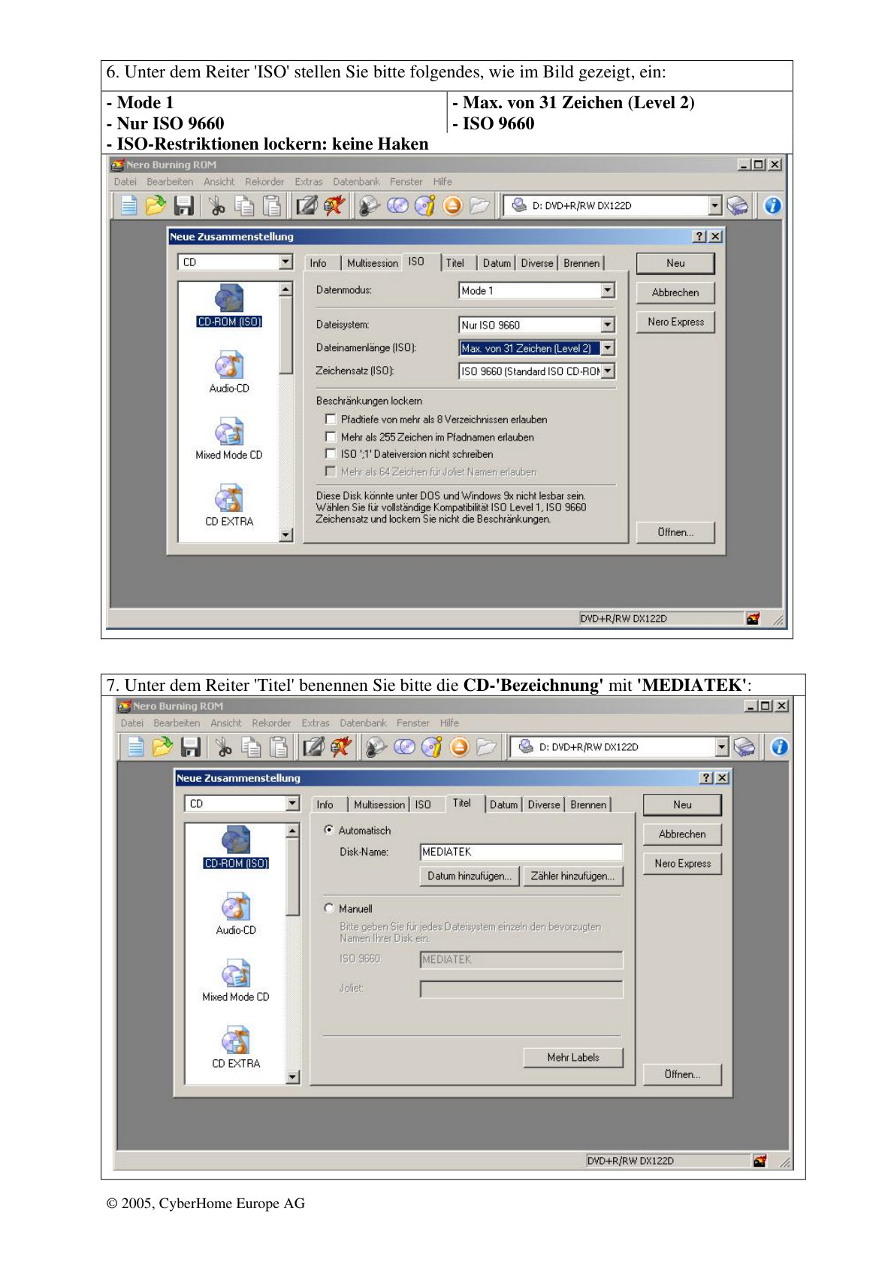The width and height of the screenshot is (894, 1266).
Task: Click the blue Info icon in the upper Nero toolbar
Action: 772,205
